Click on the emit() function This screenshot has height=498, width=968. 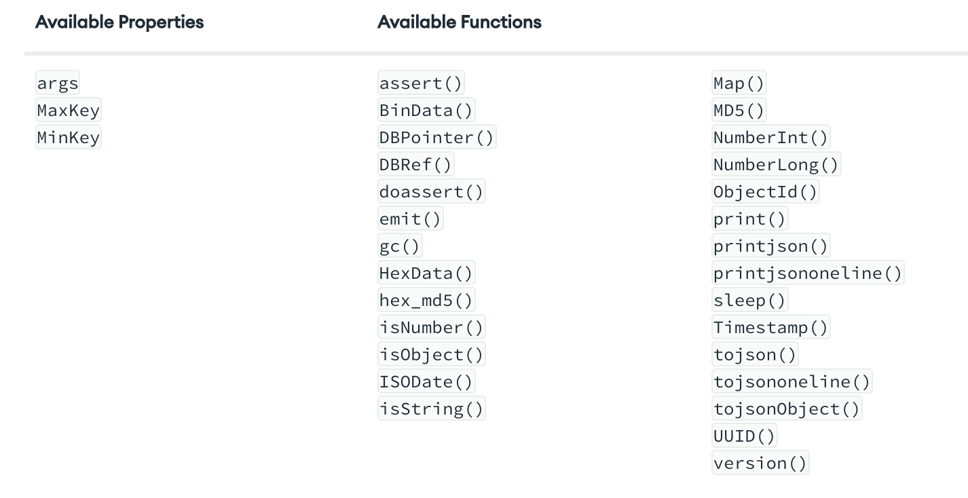coord(410,219)
